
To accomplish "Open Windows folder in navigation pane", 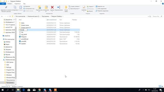I will [x=9, y=75].
